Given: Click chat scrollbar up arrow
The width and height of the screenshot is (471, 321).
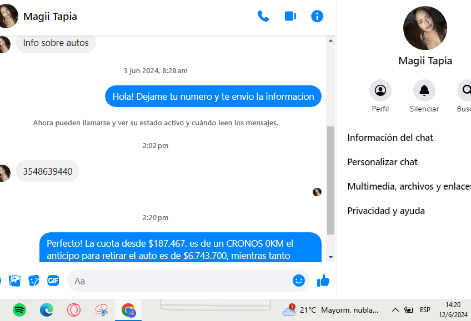Looking at the screenshot, I should click(330, 40).
